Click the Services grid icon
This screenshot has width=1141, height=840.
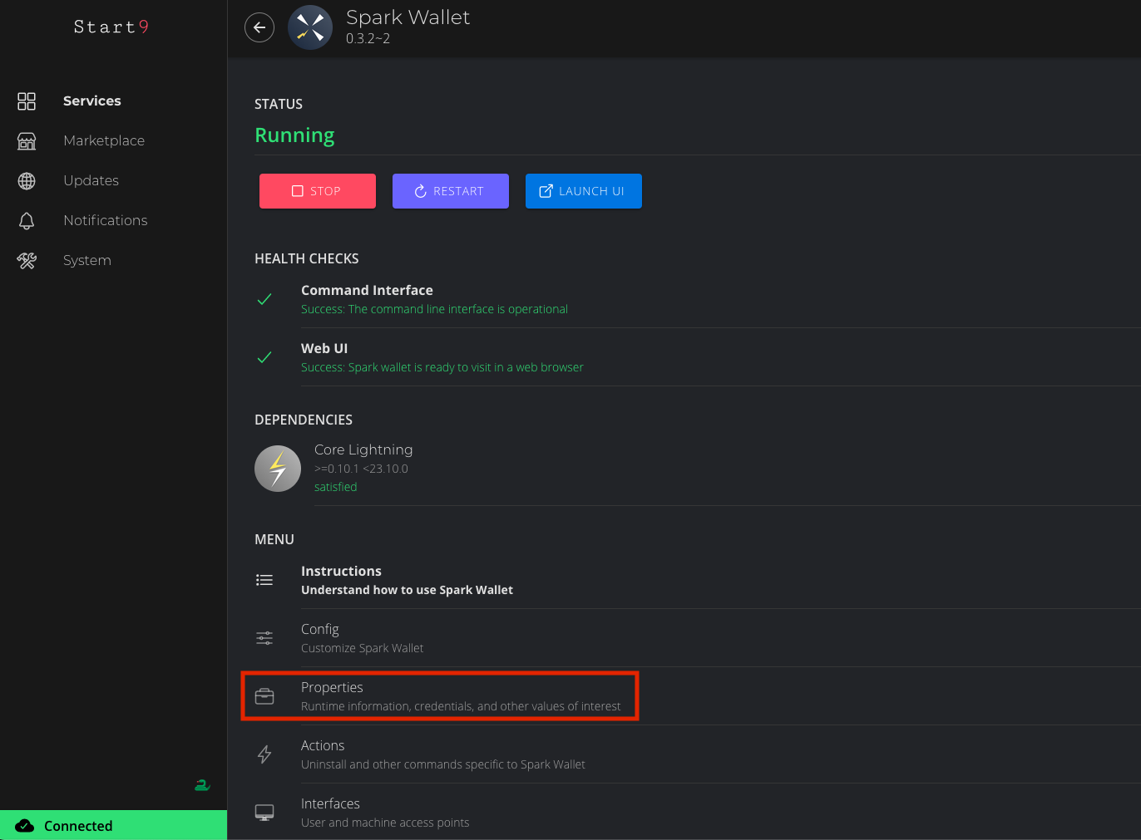click(x=27, y=101)
